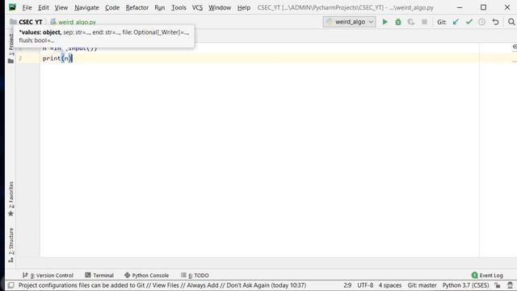Screen dimensions: 517x291
Task: Change the Python 3.7 (CSES) interpreter
Action: tap(465, 285)
